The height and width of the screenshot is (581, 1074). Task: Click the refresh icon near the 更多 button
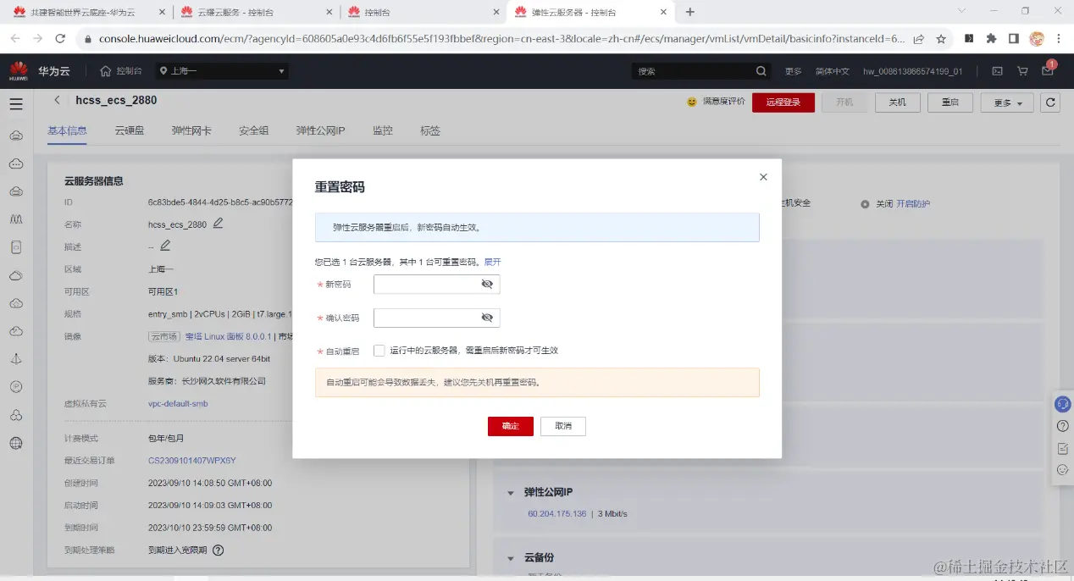1050,101
